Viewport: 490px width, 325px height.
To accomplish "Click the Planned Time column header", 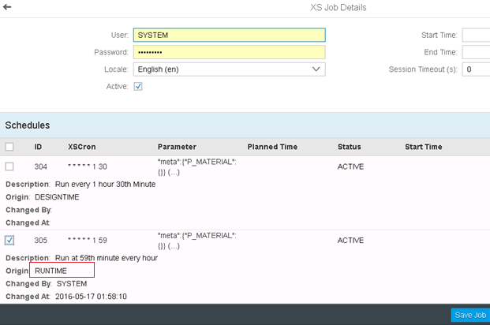I will tap(272, 147).
